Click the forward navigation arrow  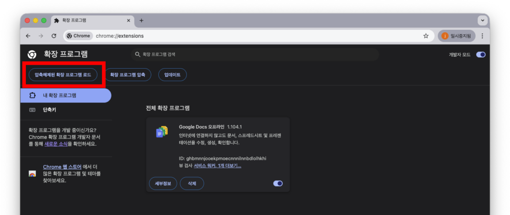pos(41,36)
